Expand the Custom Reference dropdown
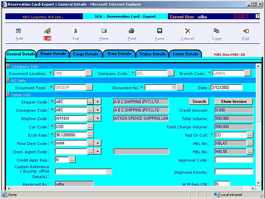 click(109, 172)
